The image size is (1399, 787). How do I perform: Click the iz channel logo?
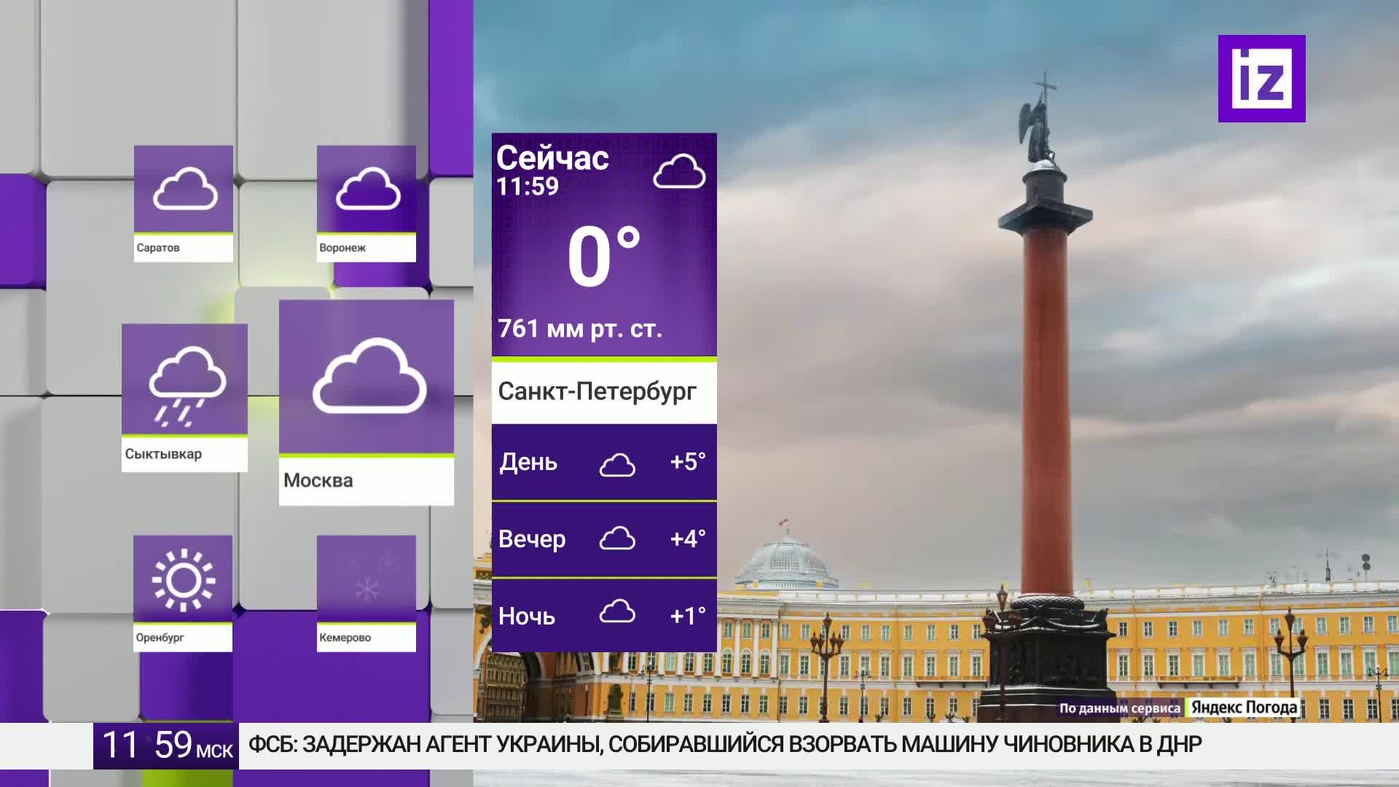[x=1261, y=79]
